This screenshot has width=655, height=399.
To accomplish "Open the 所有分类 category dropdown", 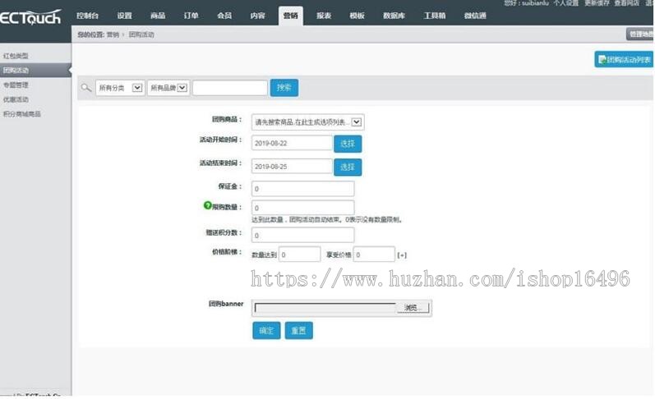I will (120, 88).
